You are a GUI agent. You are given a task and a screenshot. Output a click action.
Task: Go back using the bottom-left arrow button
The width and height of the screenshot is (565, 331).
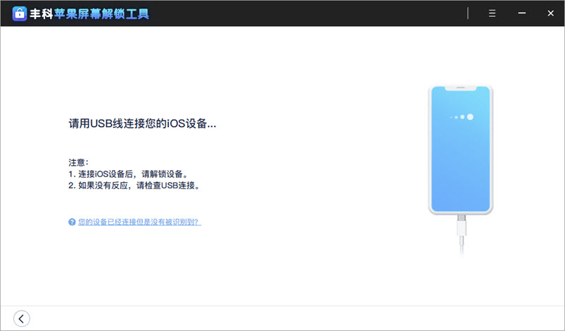22,318
